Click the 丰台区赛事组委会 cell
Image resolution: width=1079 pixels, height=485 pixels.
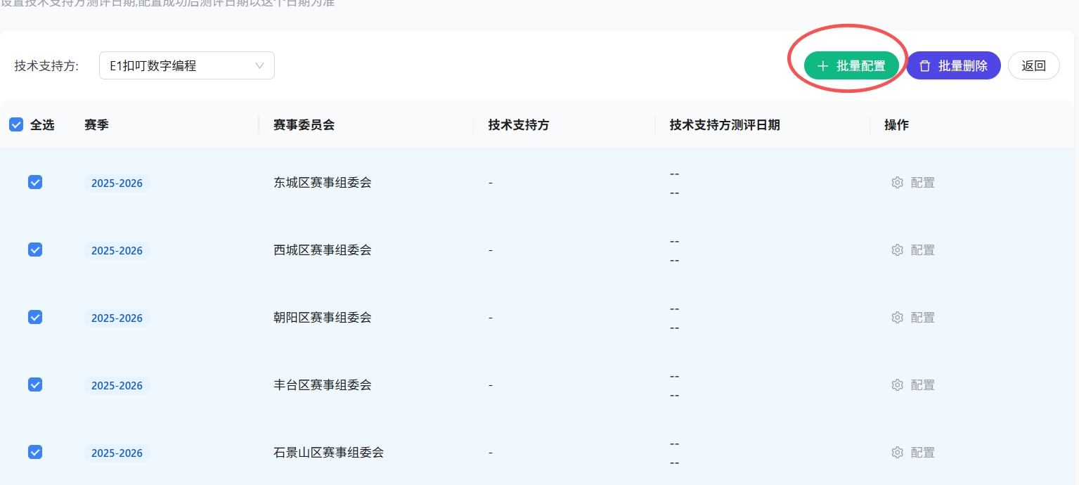tap(323, 385)
